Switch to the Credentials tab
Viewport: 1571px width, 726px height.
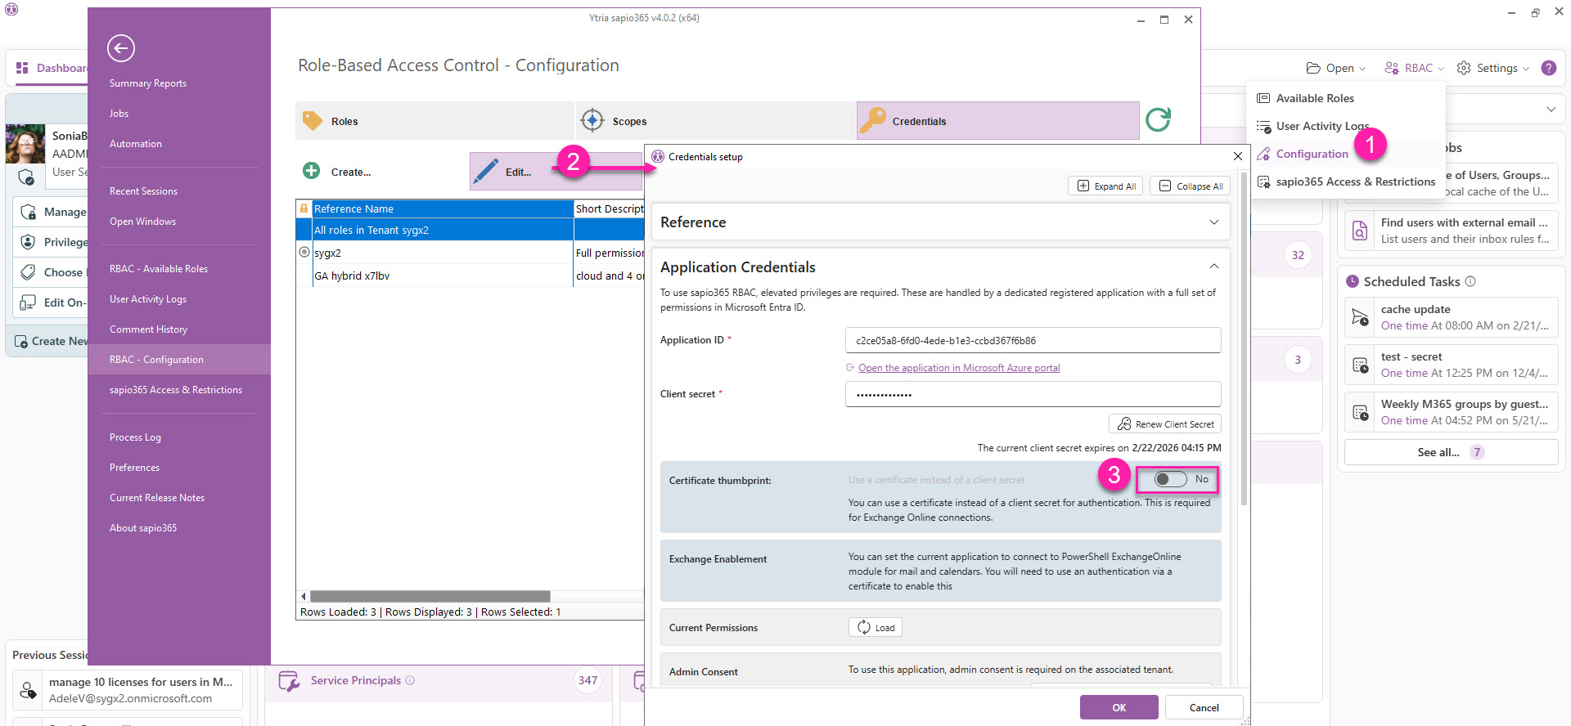click(997, 121)
